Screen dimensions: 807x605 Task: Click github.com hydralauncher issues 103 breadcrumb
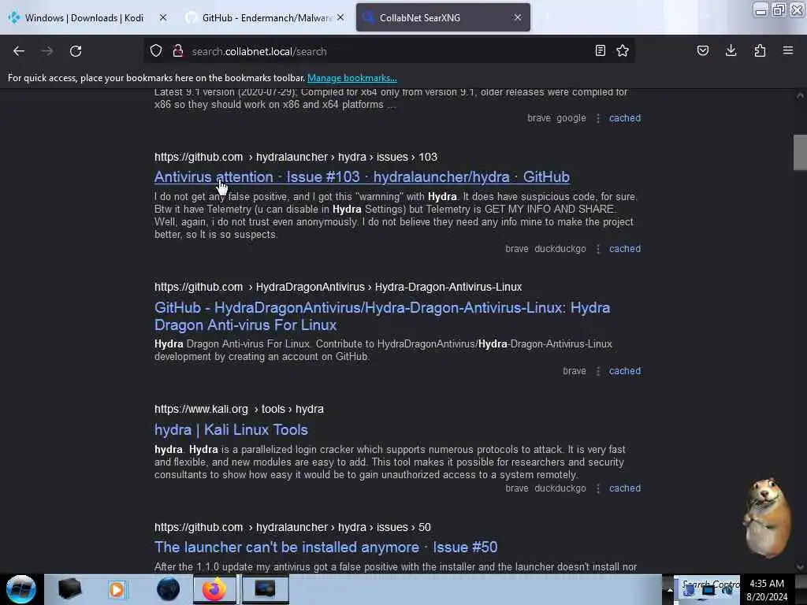pos(296,157)
